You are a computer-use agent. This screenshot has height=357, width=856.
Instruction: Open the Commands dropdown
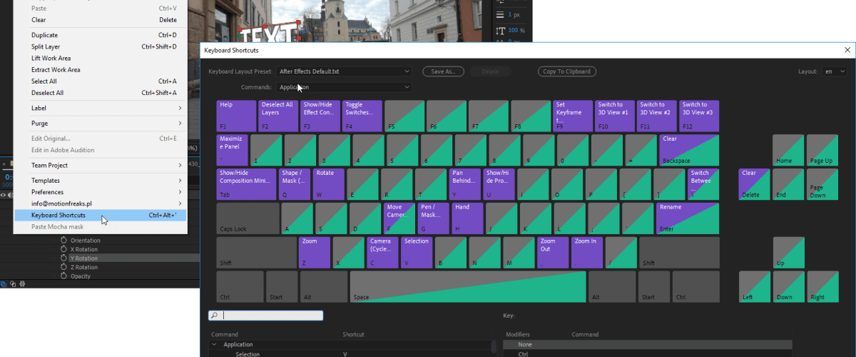click(345, 87)
